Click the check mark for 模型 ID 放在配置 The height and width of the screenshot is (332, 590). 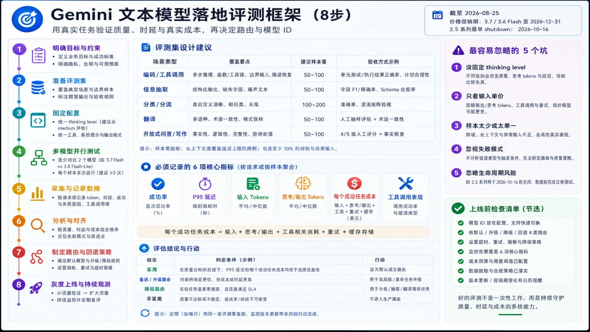pyautogui.click(x=460, y=223)
